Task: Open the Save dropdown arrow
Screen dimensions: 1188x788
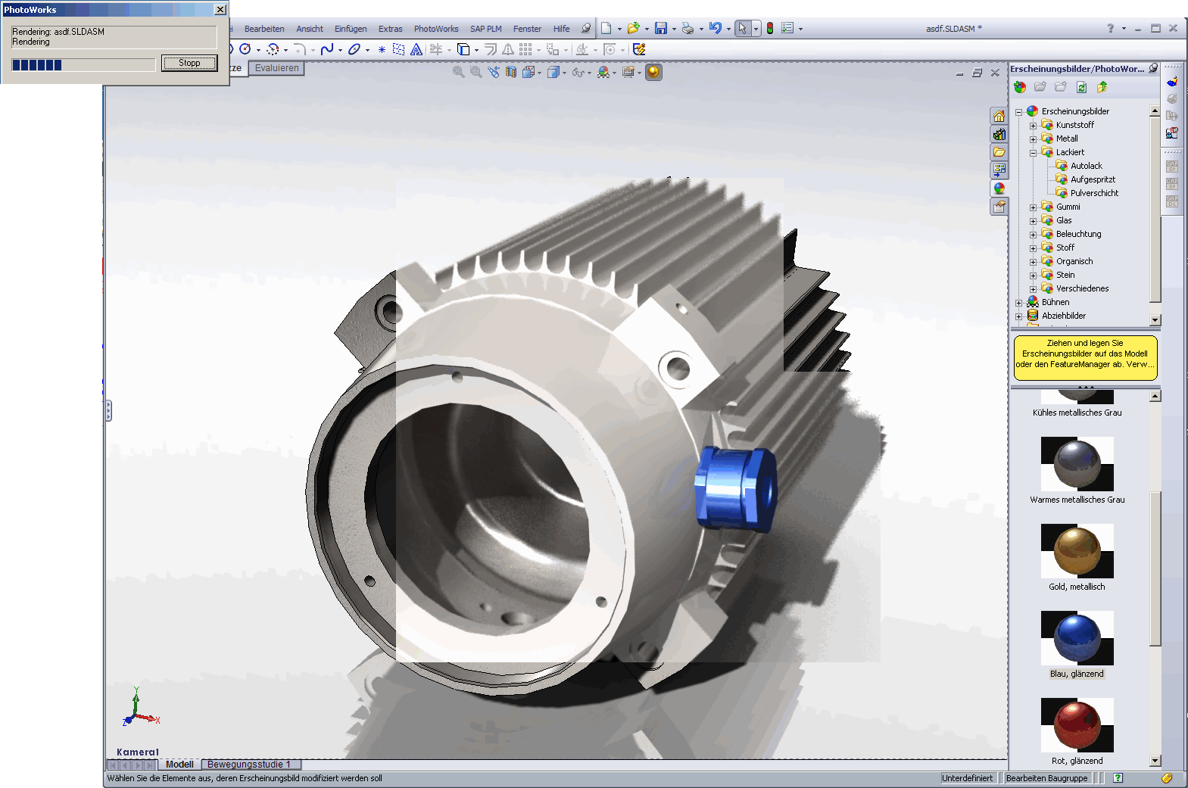Action: pyautogui.click(x=674, y=29)
